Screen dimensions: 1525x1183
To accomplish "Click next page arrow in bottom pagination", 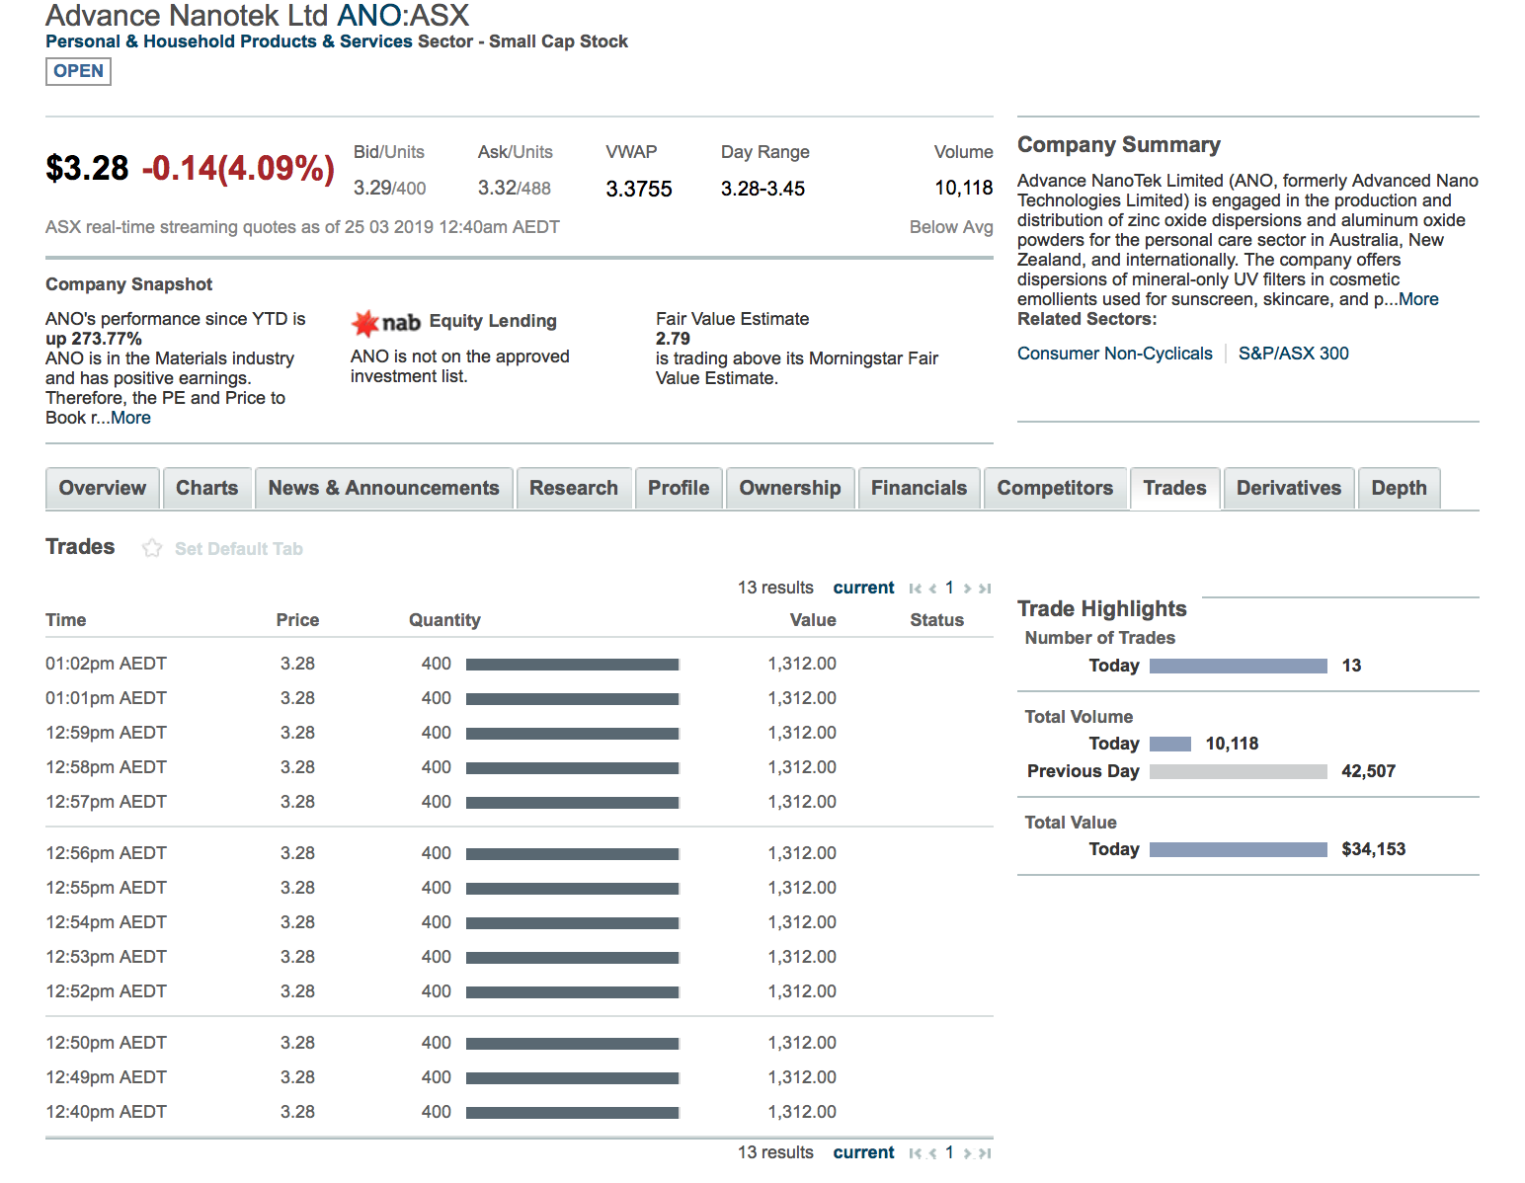I will [x=967, y=1153].
